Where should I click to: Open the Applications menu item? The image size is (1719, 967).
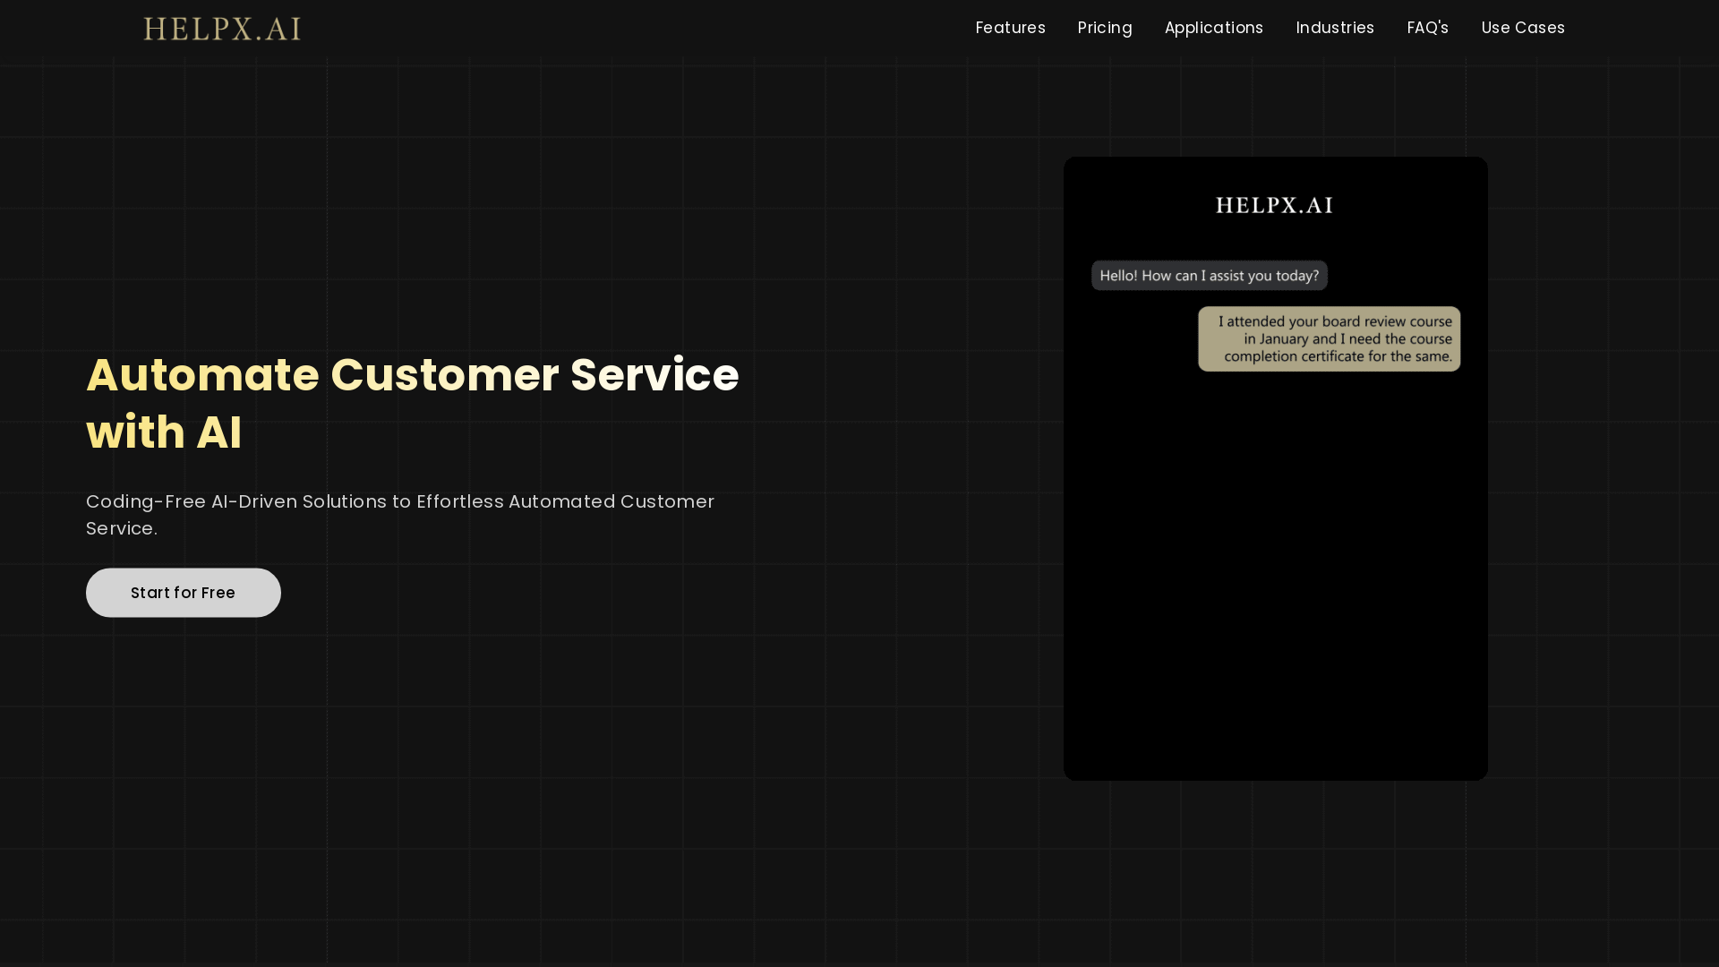click(1213, 28)
